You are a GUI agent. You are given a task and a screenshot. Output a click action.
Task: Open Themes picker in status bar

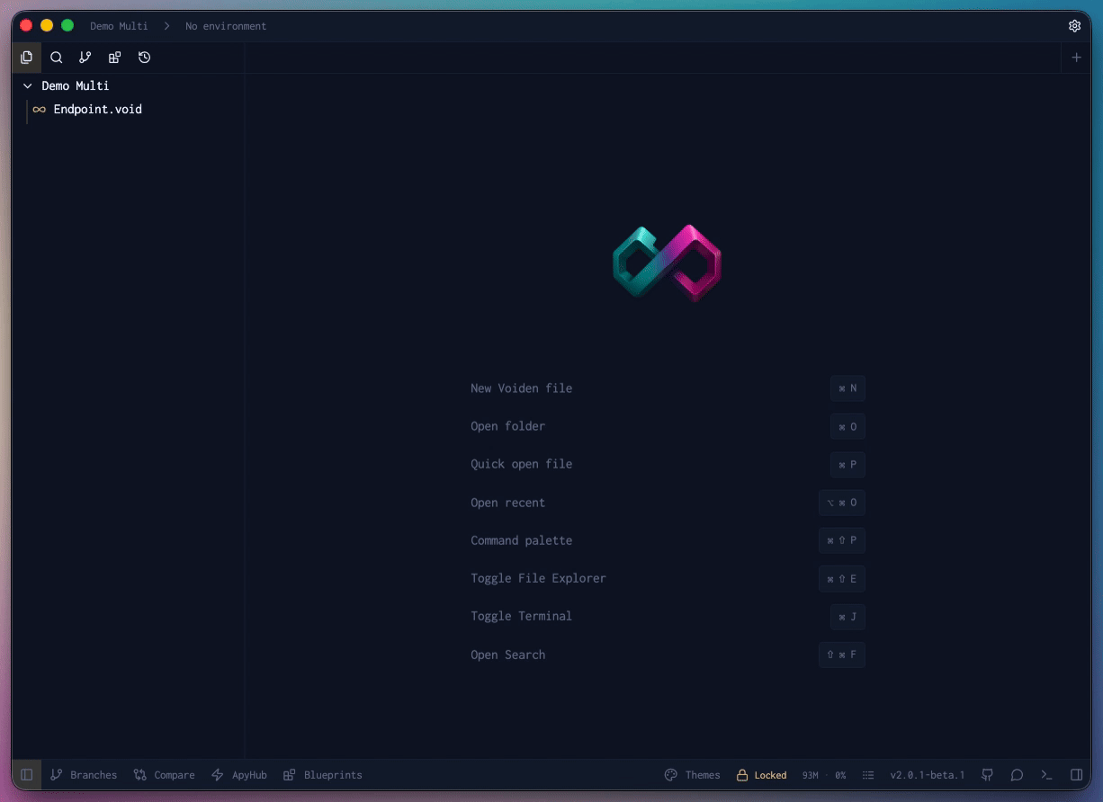tap(692, 775)
